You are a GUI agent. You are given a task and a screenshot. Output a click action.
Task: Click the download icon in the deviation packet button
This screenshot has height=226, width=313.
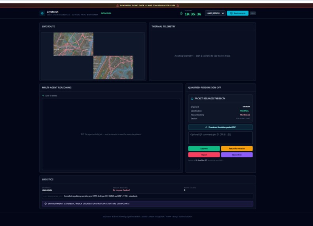206,127
